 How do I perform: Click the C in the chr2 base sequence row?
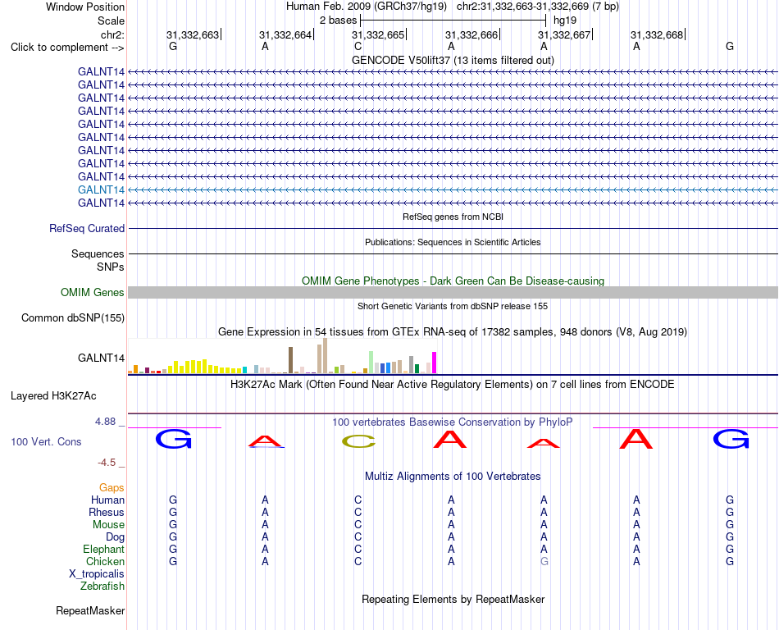point(358,46)
